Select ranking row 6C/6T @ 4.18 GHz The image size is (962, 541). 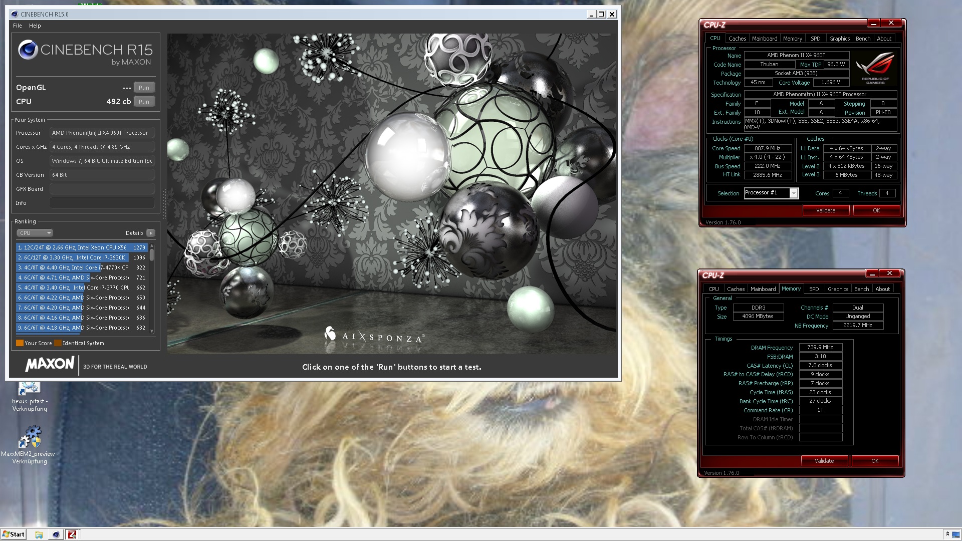[x=82, y=328]
